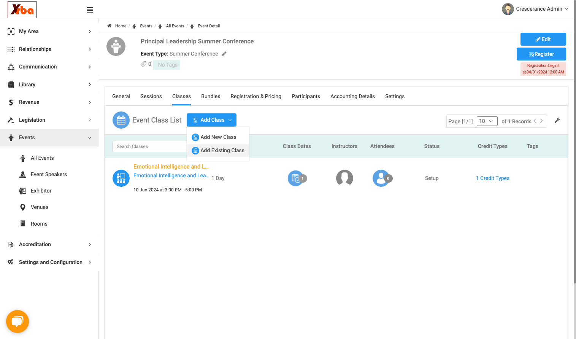Click the All Events breadcrumb
576x339 pixels.
coord(175,26)
